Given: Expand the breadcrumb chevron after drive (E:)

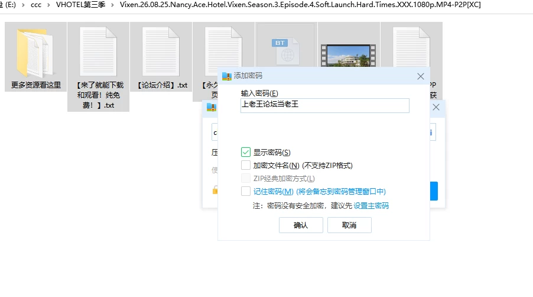Looking at the screenshot, I should click(23, 5).
